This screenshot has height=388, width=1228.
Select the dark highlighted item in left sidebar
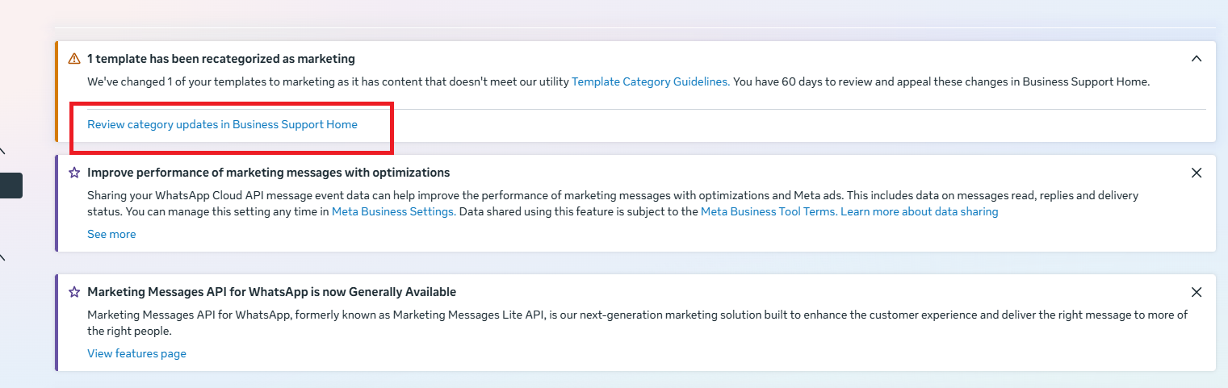pyautogui.click(x=10, y=186)
